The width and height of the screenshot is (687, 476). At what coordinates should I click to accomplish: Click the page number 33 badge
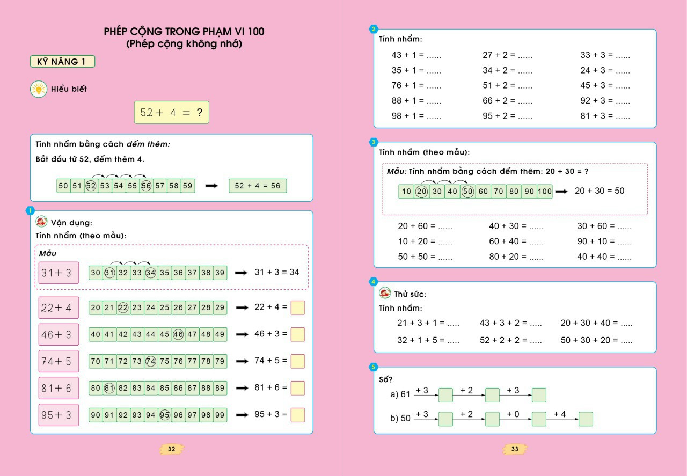click(x=515, y=449)
